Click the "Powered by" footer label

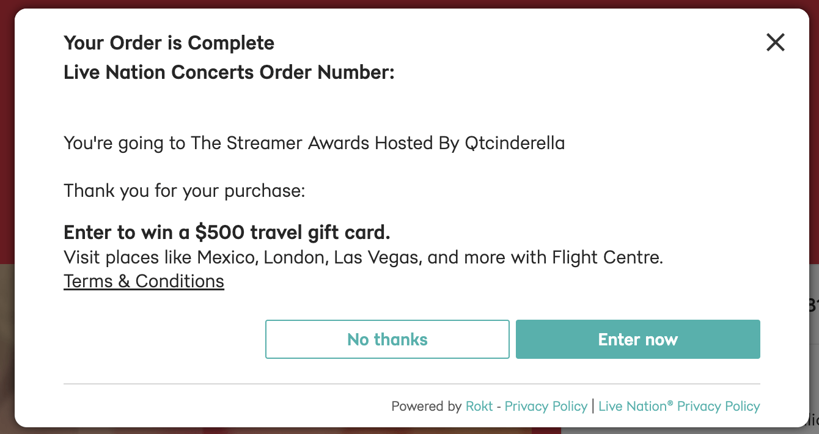click(x=426, y=406)
